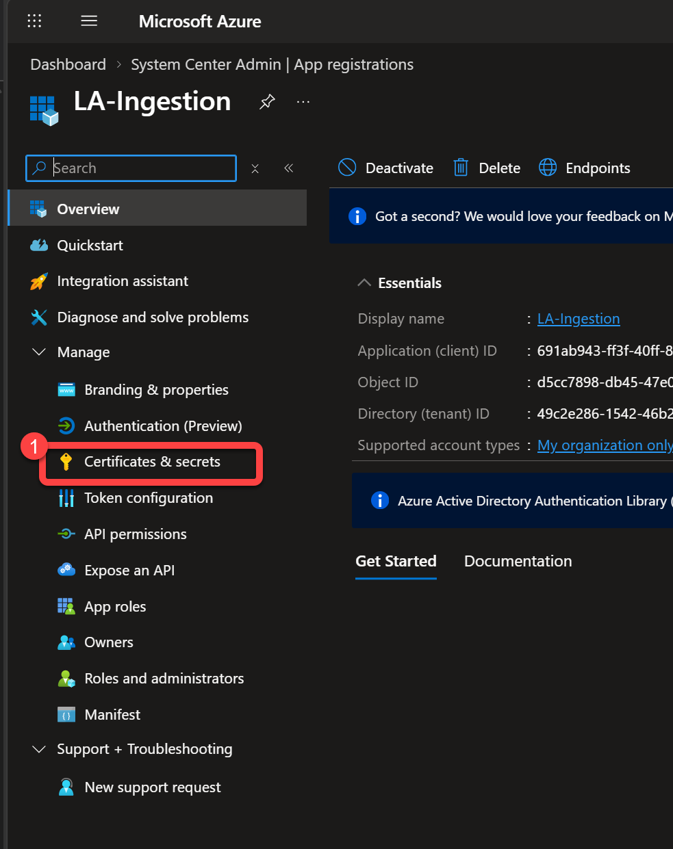Click the Deactivate button label
Screen dimensions: 673x849
coord(399,168)
